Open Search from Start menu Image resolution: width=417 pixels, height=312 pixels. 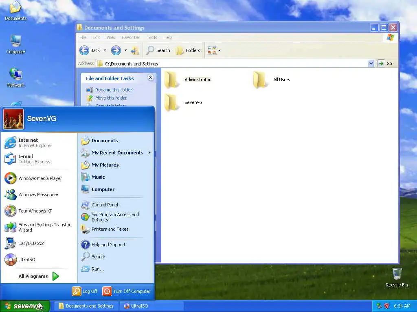pyautogui.click(x=116, y=257)
